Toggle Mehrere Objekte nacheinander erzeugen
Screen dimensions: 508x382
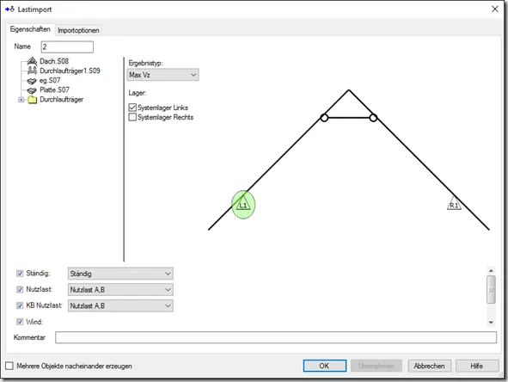[9, 366]
